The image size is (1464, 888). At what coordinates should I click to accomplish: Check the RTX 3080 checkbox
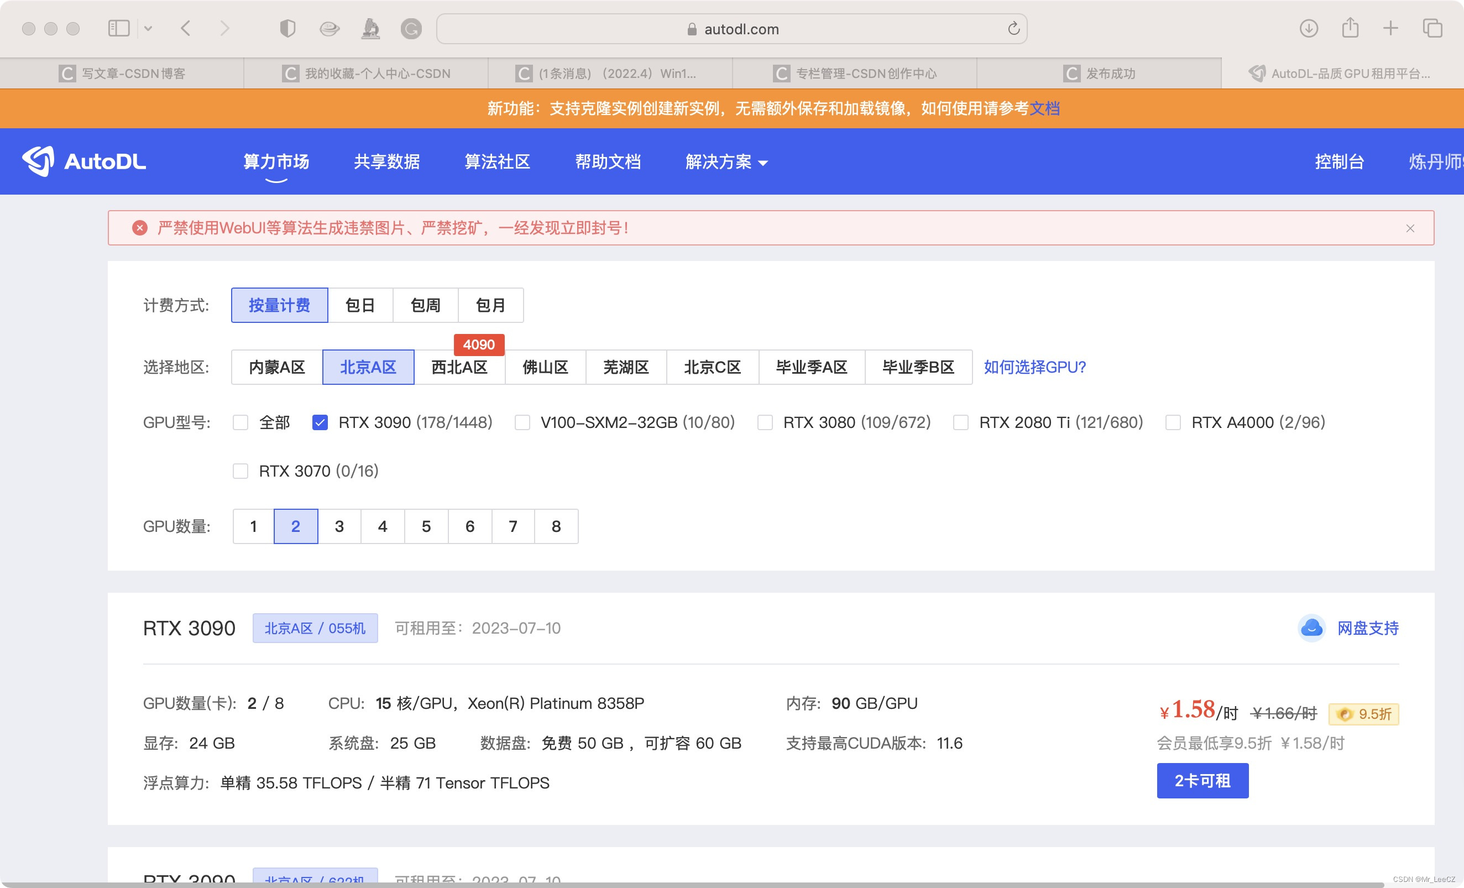765,422
